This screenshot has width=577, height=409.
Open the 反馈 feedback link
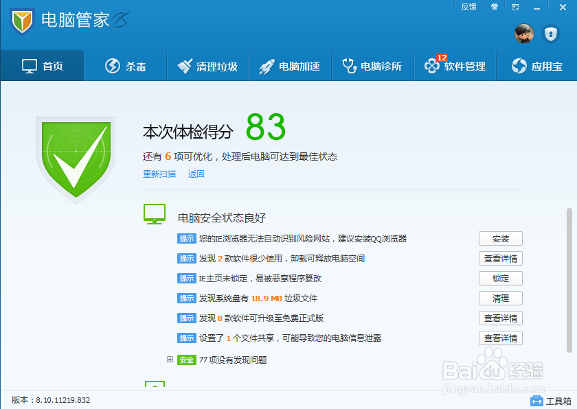pos(468,7)
